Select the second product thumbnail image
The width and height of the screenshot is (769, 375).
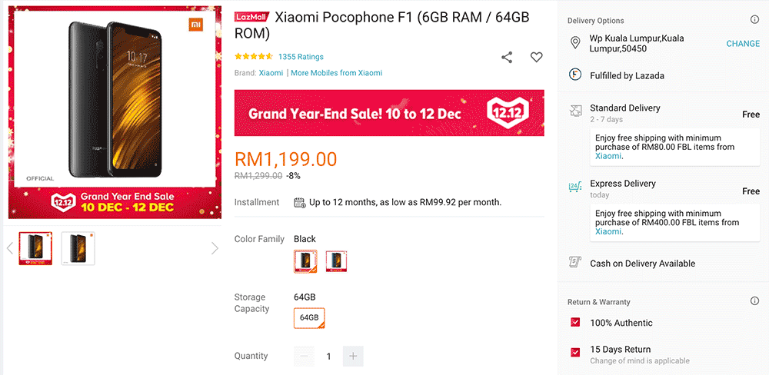(78, 248)
